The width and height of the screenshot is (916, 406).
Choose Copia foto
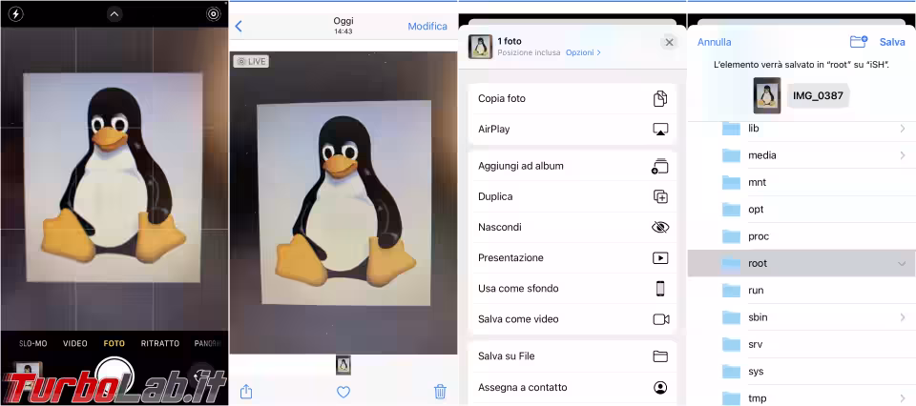[x=572, y=98]
